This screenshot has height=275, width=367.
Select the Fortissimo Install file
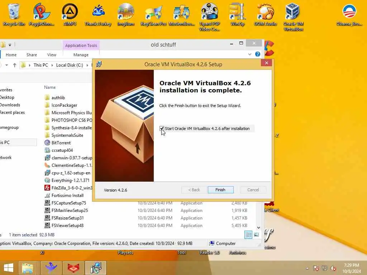[67, 196]
